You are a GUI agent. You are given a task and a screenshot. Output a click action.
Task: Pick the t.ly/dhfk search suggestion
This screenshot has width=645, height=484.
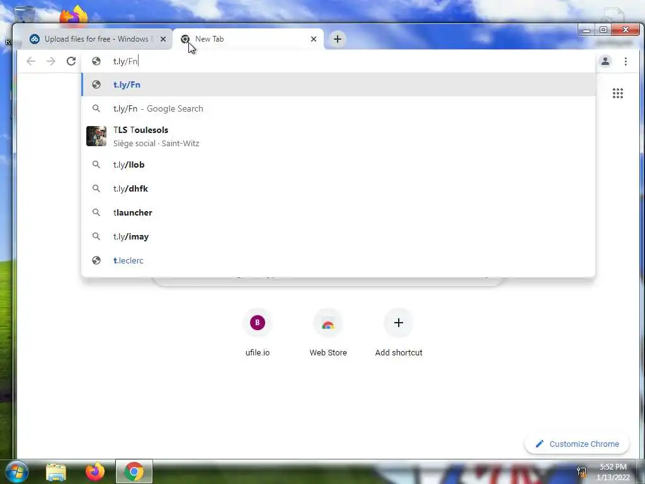tap(338, 188)
